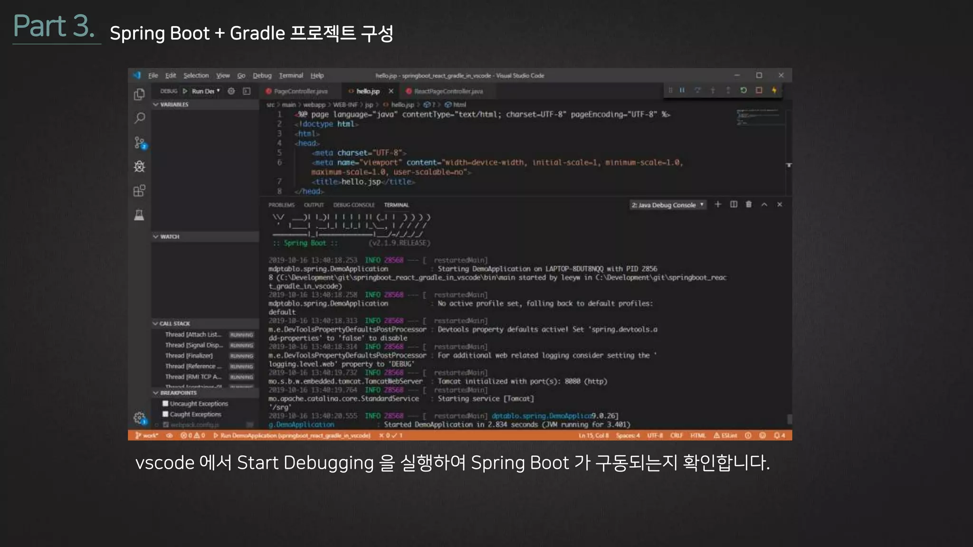The width and height of the screenshot is (973, 547).
Task: Click the WEB-INF breadcrumb segment
Action: point(345,104)
